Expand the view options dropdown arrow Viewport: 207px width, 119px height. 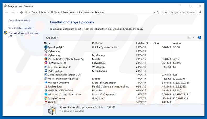(194, 37)
